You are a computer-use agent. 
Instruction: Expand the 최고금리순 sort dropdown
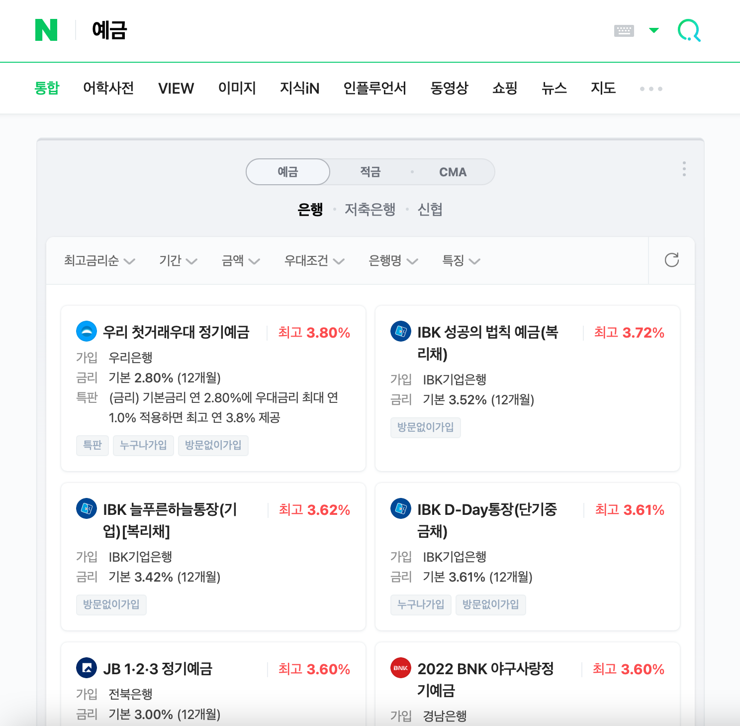tap(99, 260)
